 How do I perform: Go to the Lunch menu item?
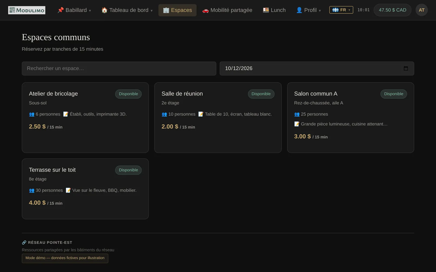(274, 10)
